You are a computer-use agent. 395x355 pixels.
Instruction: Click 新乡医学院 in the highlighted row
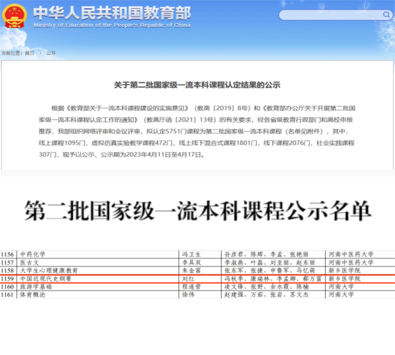(344, 279)
